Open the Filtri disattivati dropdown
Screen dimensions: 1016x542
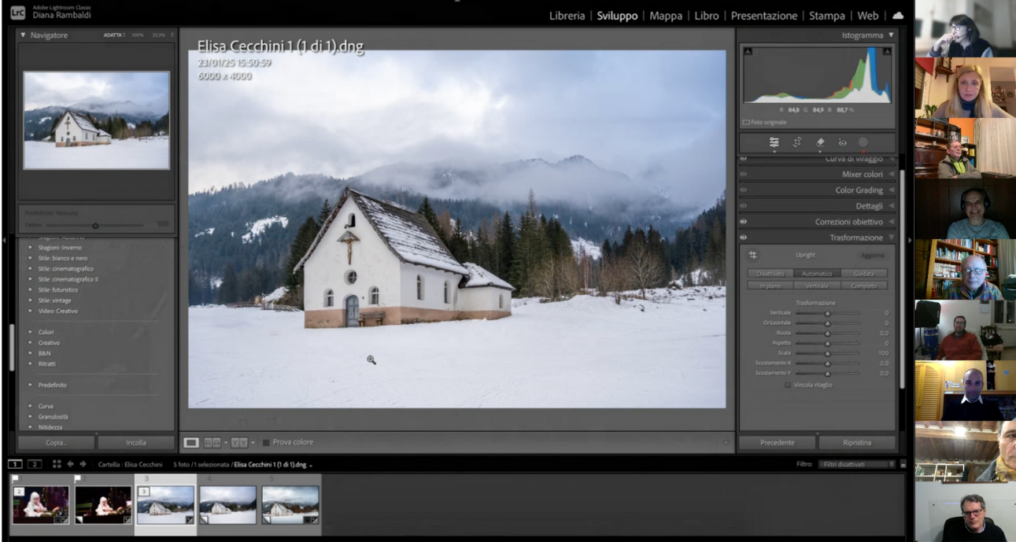[857, 464]
